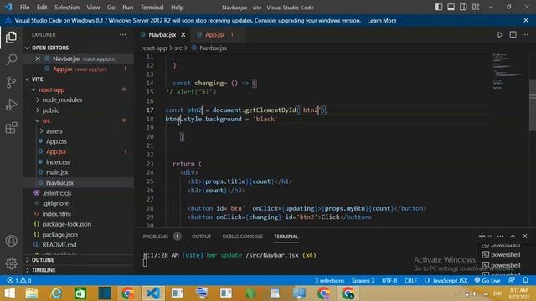Open the Source Control view icon
Image resolution: width=536 pixels, height=301 pixels.
(x=11, y=82)
